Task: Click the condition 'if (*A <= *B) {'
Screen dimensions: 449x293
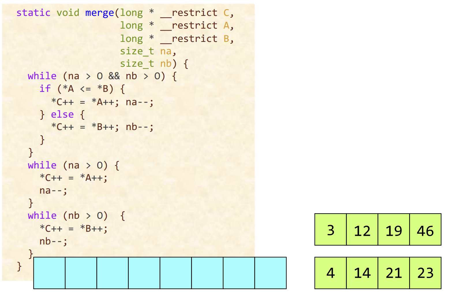Action: coord(82,88)
